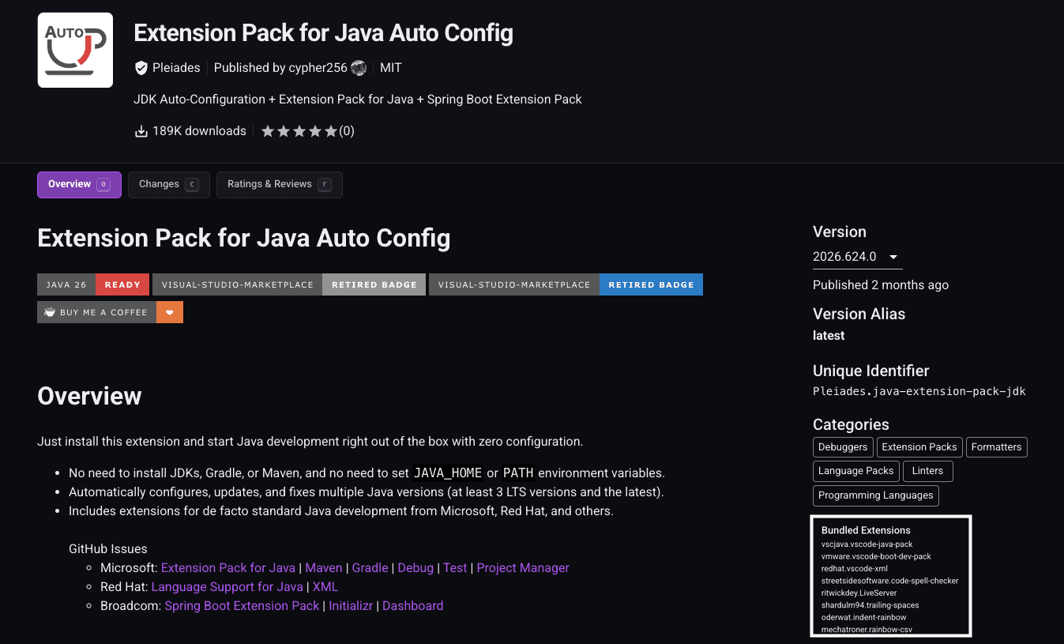This screenshot has height=644, width=1064.
Task: Open Language Support for Java link
Action: (227, 587)
